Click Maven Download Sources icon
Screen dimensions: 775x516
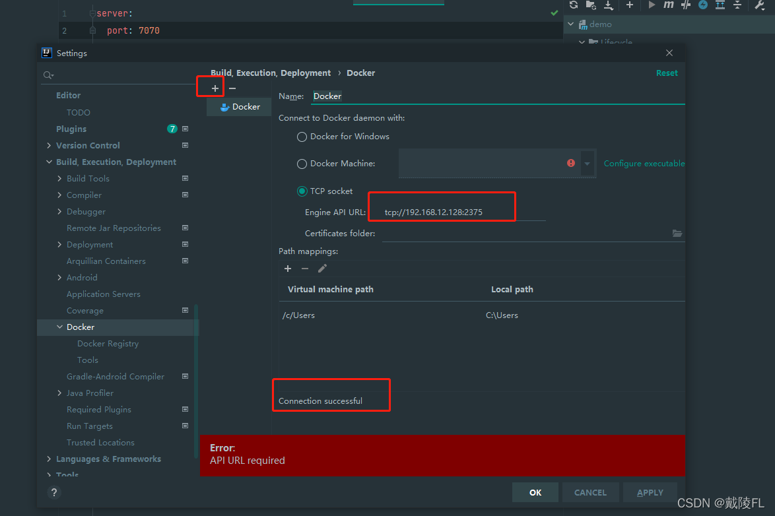tap(609, 5)
